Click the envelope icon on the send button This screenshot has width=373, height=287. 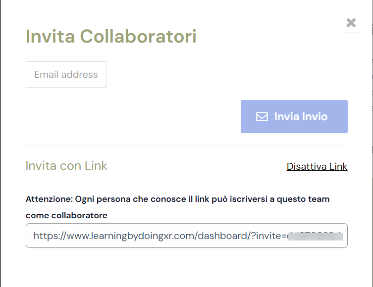coord(262,117)
